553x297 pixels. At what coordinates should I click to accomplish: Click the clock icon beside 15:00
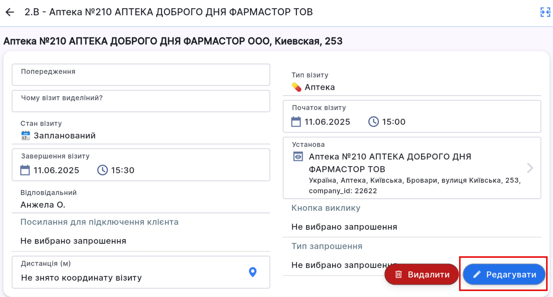pyautogui.click(x=373, y=122)
